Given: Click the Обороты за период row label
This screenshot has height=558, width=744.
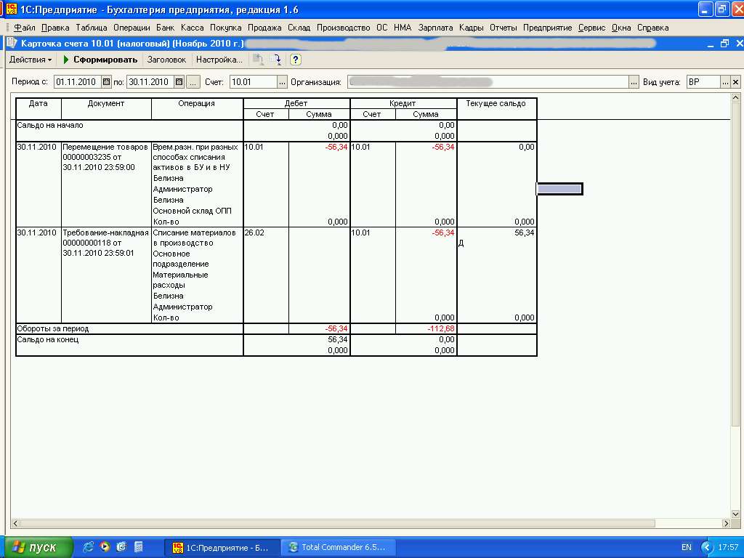Looking at the screenshot, I should coord(52,328).
